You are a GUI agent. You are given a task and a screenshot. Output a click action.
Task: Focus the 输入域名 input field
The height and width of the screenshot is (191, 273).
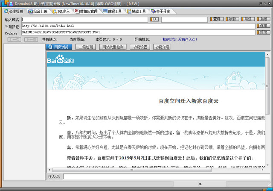click(x=84, y=20)
